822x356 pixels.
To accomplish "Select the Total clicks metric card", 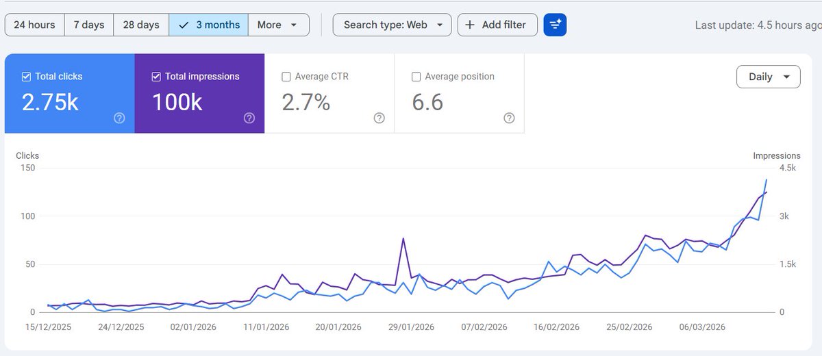I will (70, 93).
